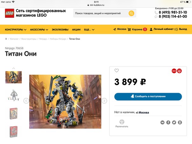Image resolution: width=192 pixels, height=144 pixels.
Task: Open the cart via Корзина icon
Action: pos(129,29)
